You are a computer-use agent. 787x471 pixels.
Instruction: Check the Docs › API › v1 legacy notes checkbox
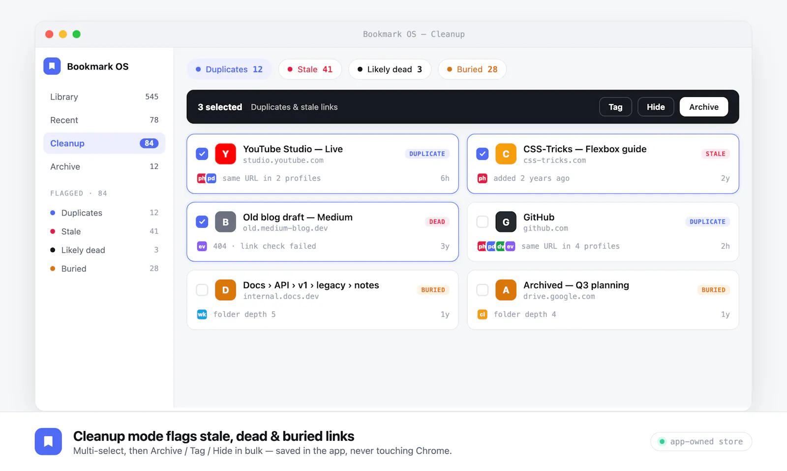202,290
